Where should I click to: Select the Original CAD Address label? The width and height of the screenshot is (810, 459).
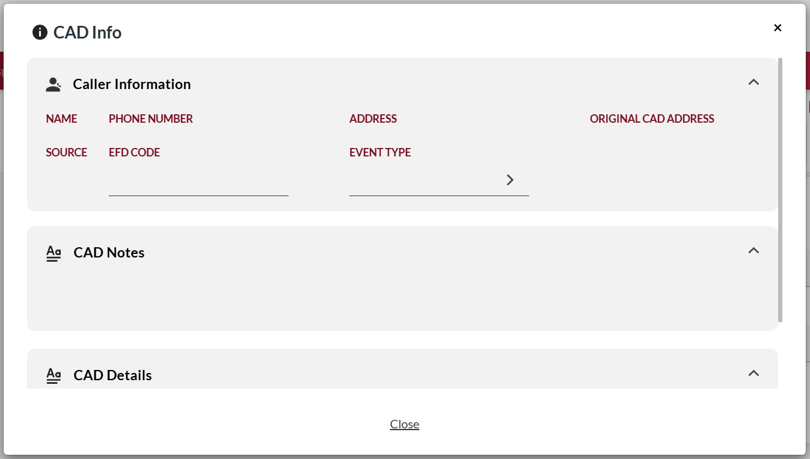point(652,119)
